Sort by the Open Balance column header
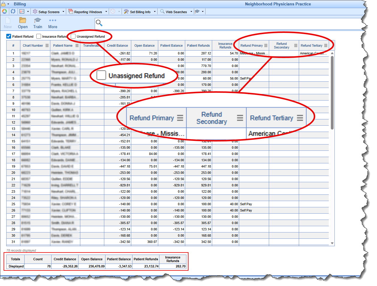Viewport: 377px width, 286px height. pos(144,45)
